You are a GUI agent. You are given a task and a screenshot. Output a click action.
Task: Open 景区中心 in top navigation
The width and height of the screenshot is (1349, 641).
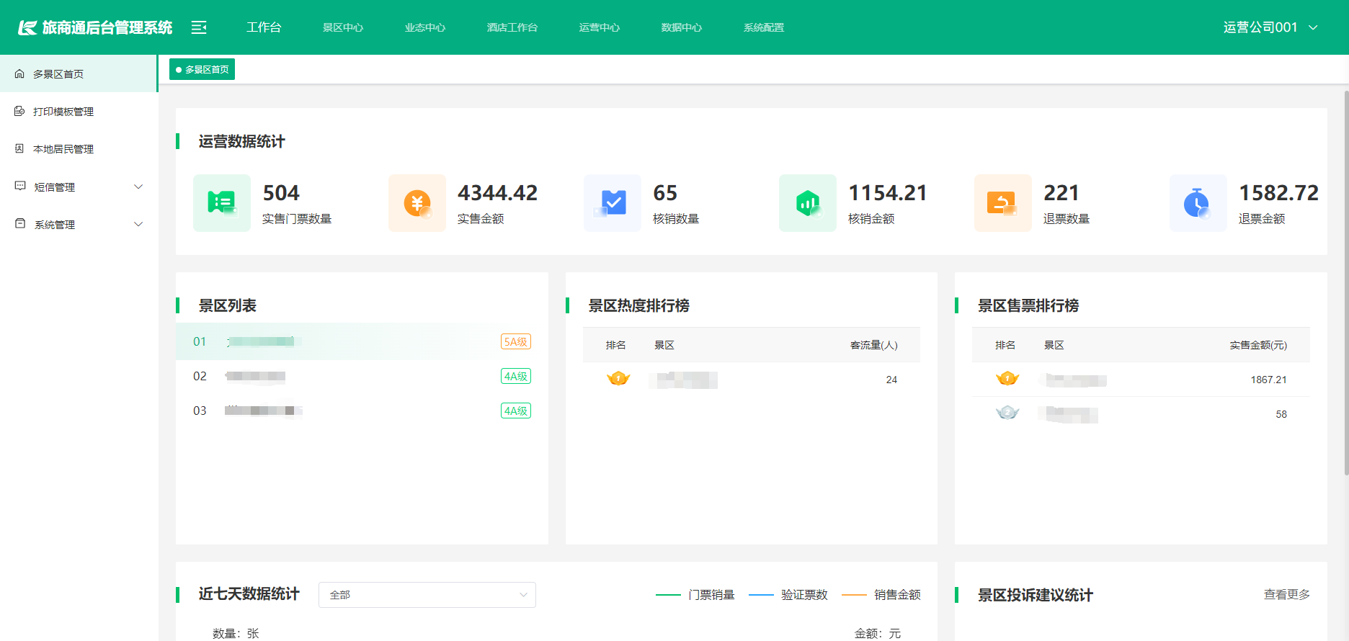[343, 27]
